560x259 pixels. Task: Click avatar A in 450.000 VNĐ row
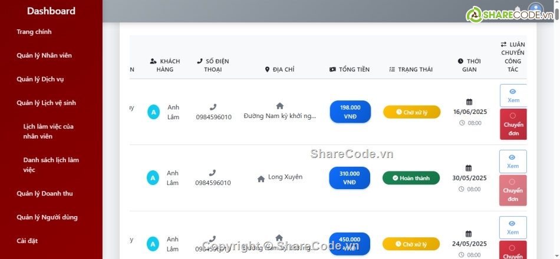(153, 244)
